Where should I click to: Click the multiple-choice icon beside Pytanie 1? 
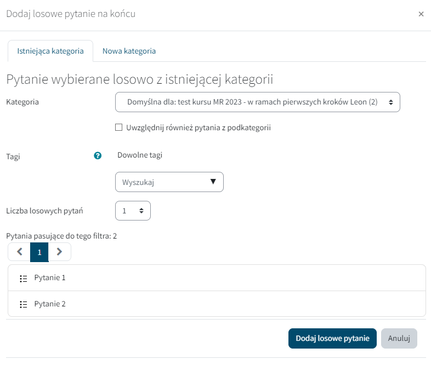point(24,279)
